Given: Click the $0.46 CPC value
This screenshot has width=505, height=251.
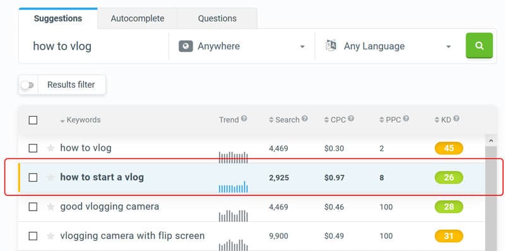Looking at the screenshot, I should [x=334, y=207].
